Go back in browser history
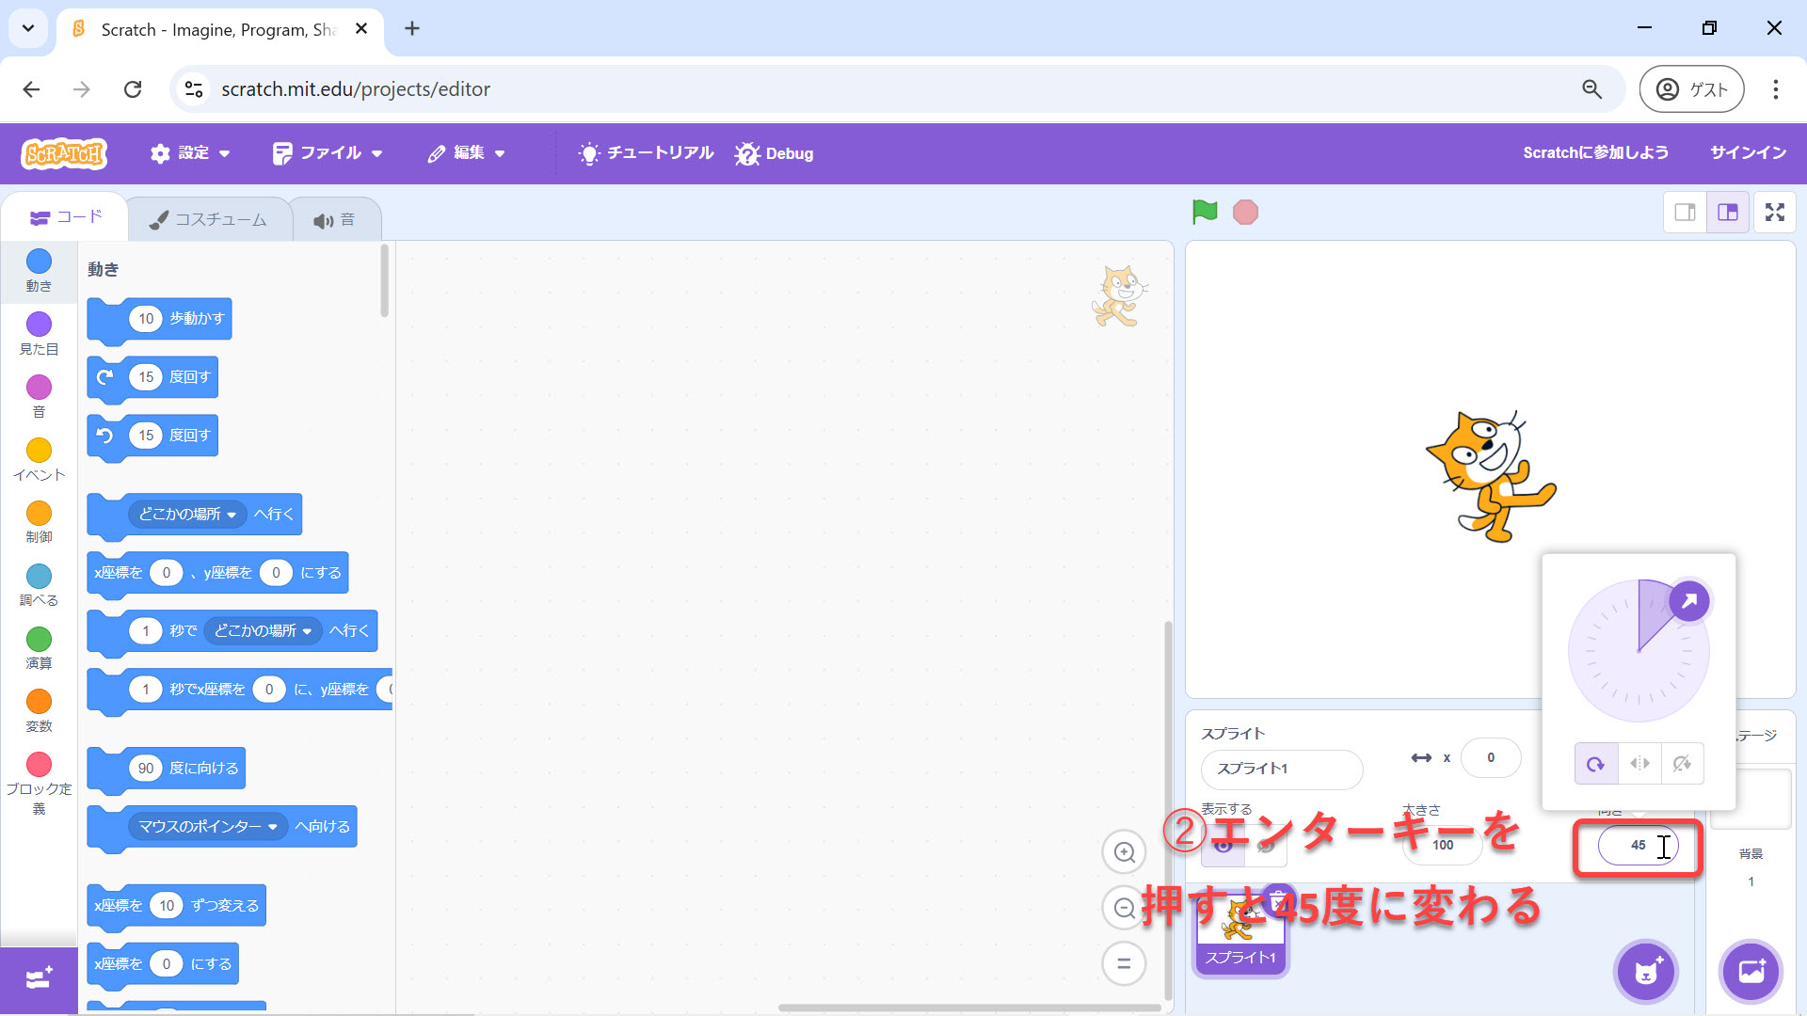Screen dimensions: 1807x1016 [31, 89]
